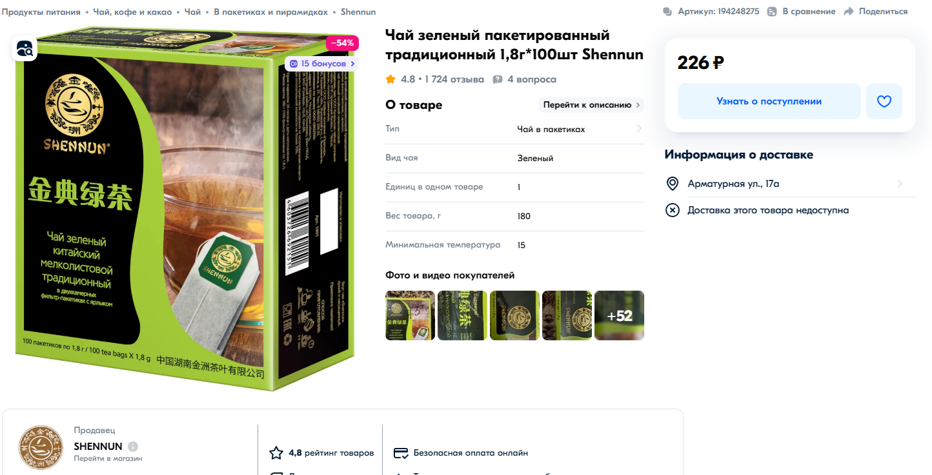This screenshot has width=932, height=475.
Task: Open the similar-image search icon on the photo
Action: (x=25, y=48)
